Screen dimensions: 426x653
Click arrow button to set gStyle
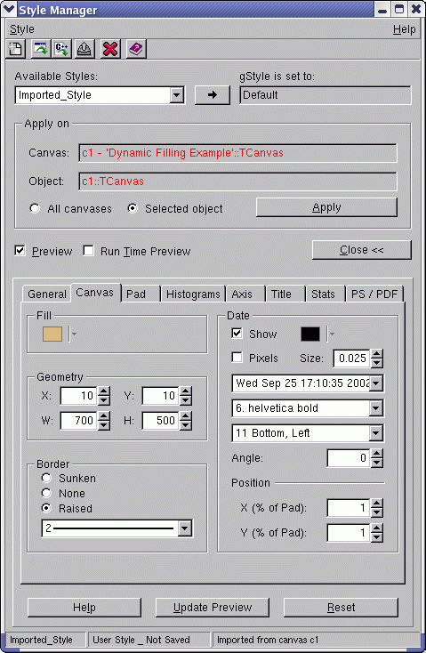point(213,95)
